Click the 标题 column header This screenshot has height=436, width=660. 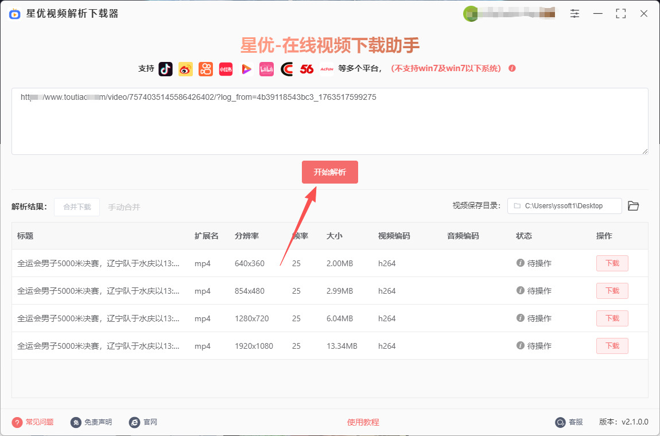coord(25,236)
